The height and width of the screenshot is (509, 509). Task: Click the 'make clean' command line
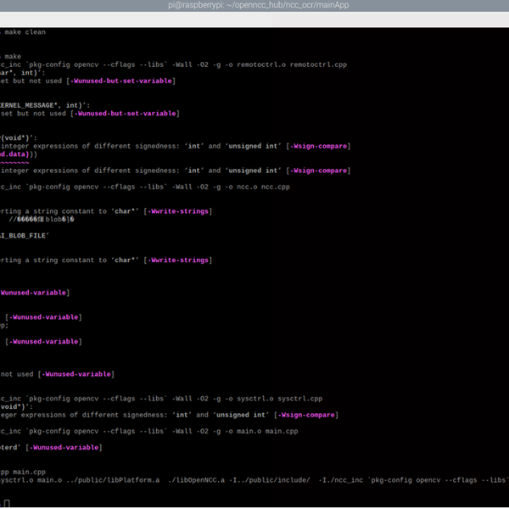point(25,32)
